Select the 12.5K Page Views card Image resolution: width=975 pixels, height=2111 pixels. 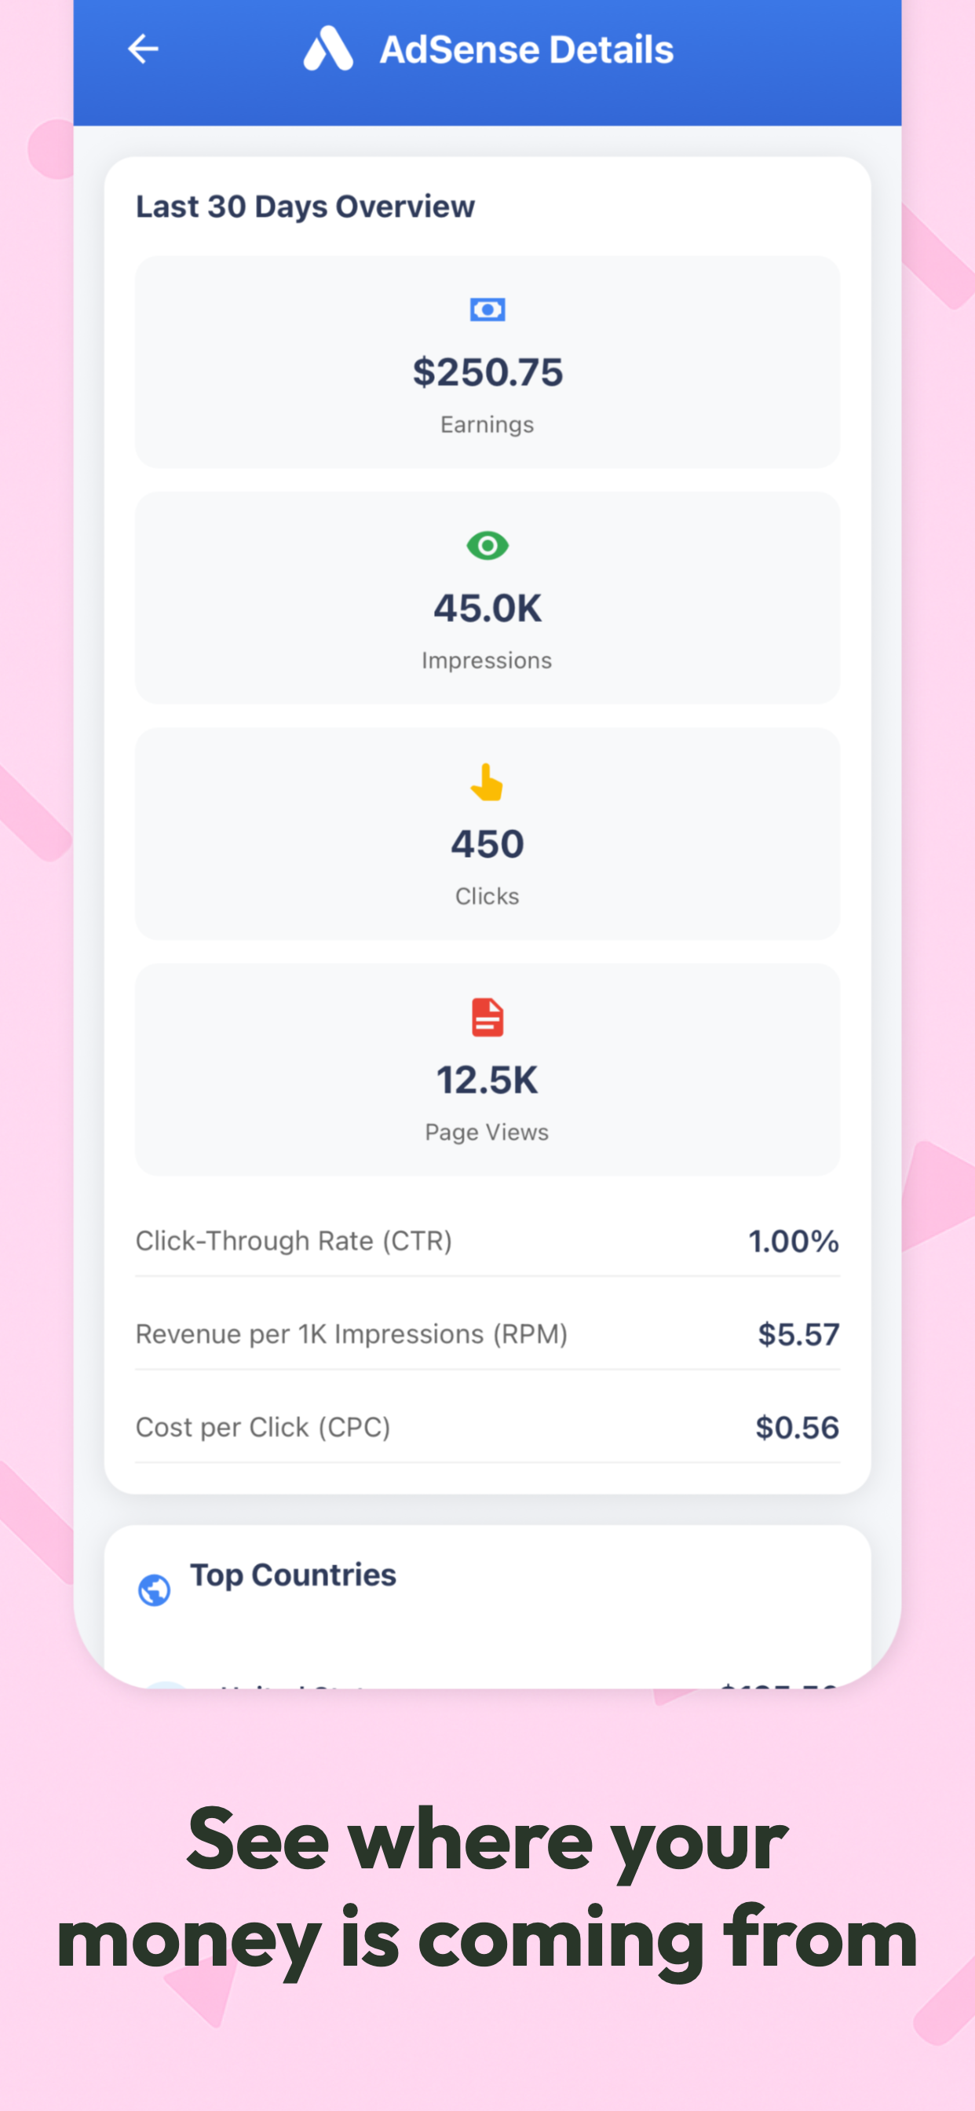tap(487, 1070)
